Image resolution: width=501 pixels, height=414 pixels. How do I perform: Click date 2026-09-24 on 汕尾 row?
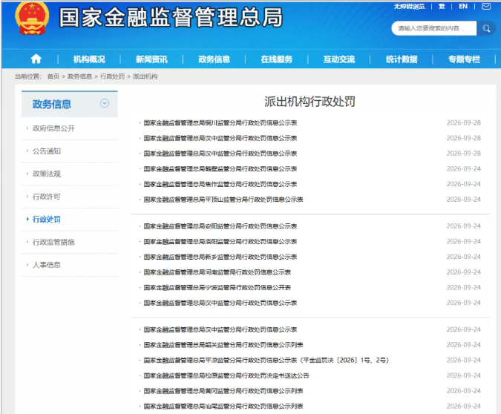[x=464, y=407]
